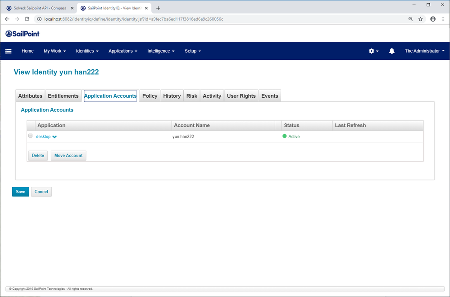Image resolution: width=450 pixels, height=297 pixels.
Task: Open the gear settings menu
Action: (373, 51)
